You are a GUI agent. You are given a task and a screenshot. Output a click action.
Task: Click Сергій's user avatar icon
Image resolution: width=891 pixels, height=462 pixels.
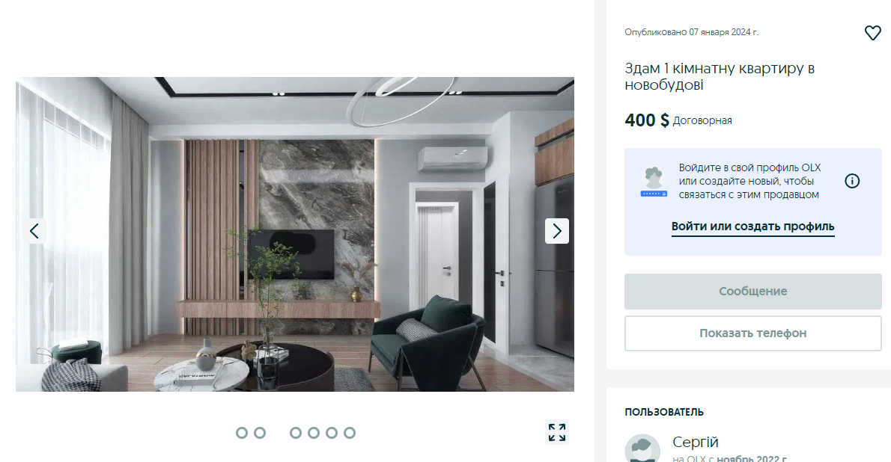(642, 449)
